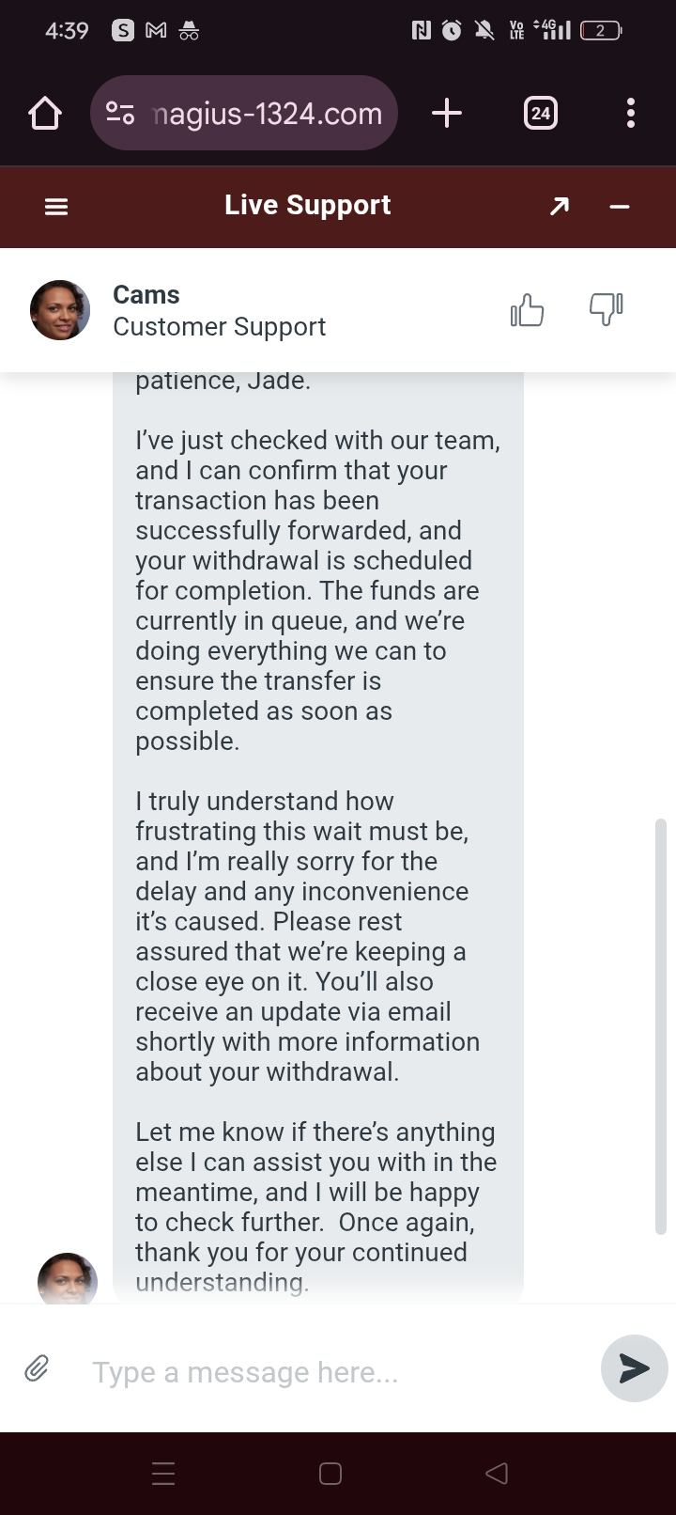
Task: Open a new tab with plus icon
Action: pyautogui.click(x=447, y=114)
